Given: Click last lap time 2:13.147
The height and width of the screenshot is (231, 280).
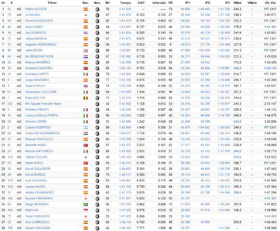Looking at the screenshot, I should click(270, 103).
